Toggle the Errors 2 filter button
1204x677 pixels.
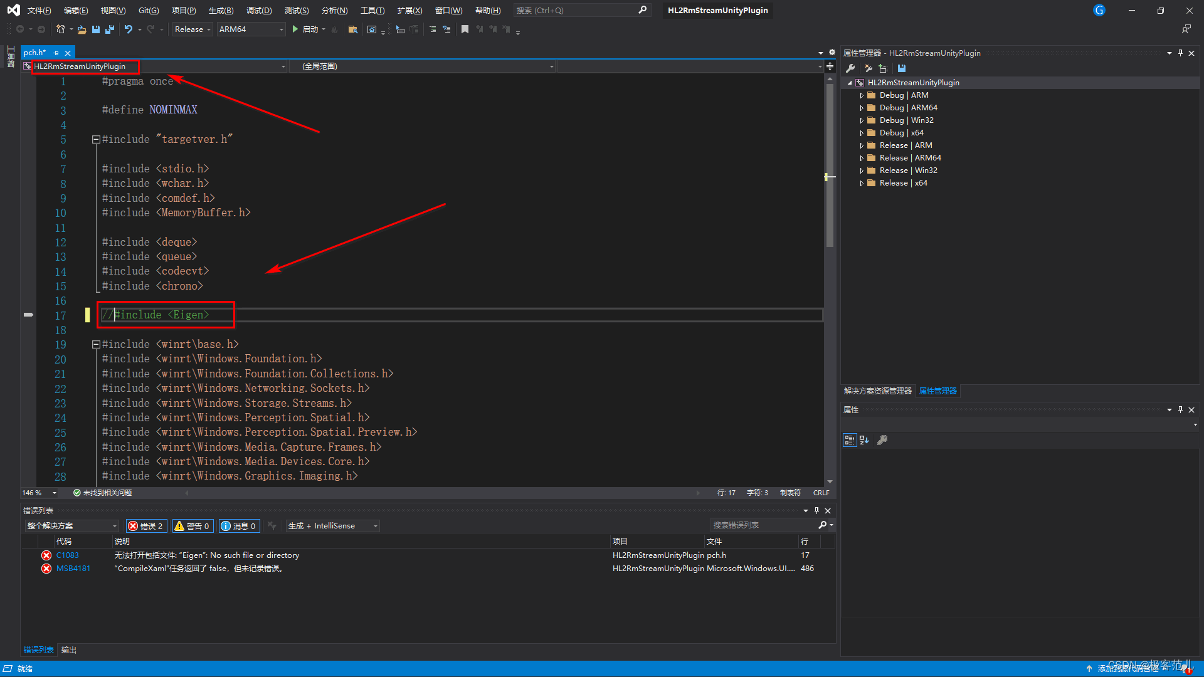(x=146, y=526)
